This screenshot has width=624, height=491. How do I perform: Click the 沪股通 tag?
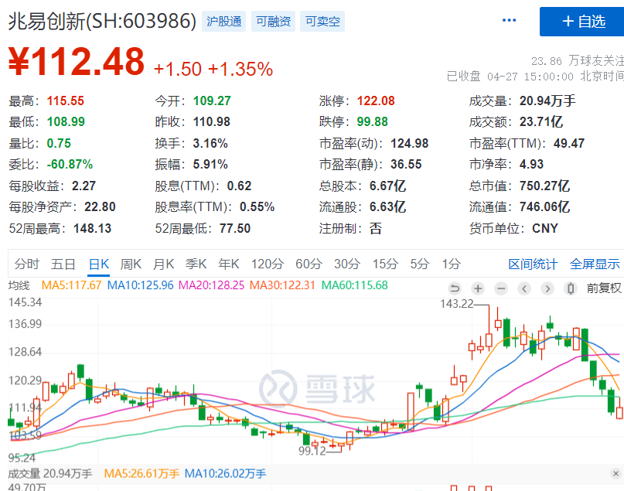pyautogui.click(x=224, y=21)
